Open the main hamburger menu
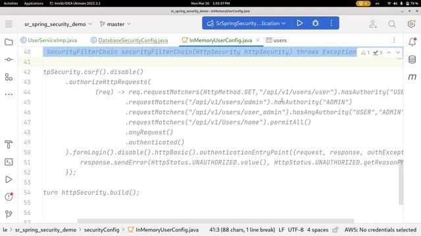This screenshot has height=236, width=421. (x=9, y=24)
